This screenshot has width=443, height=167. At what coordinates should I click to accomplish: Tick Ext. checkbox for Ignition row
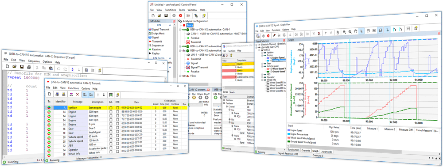(x=111, y=108)
